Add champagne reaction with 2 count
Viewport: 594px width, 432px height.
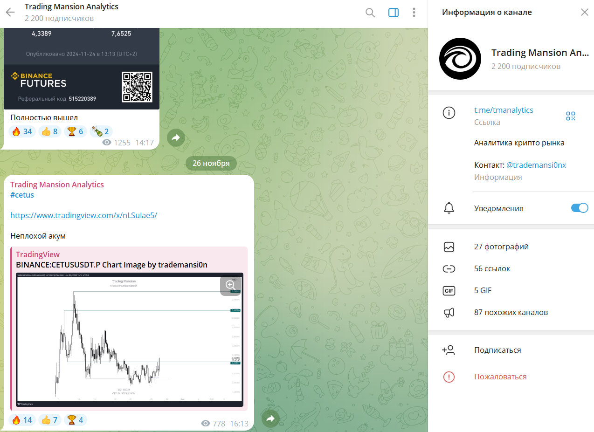(x=101, y=131)
